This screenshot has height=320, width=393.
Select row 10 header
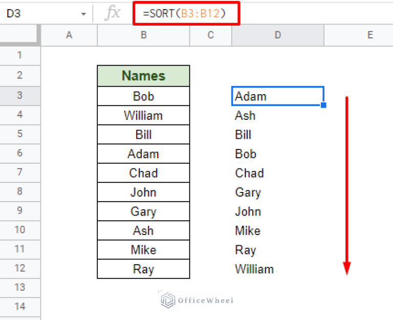(20, 230)
